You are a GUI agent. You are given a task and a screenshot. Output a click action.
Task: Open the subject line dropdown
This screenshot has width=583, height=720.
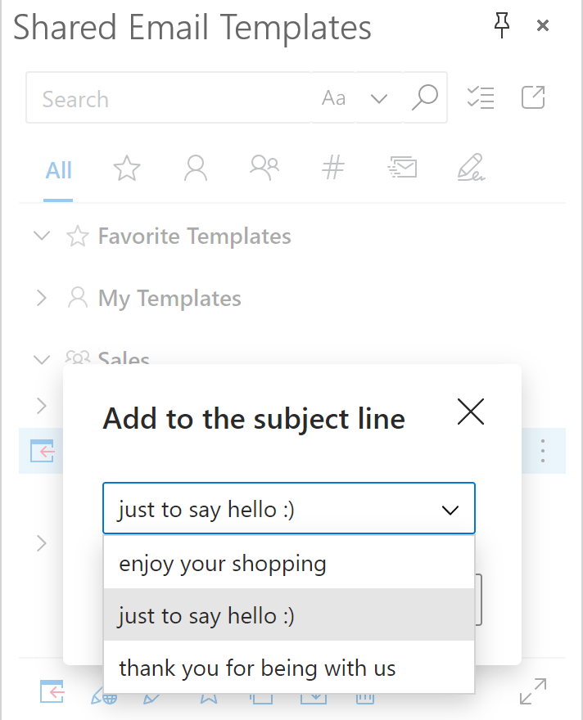[450, 508]
